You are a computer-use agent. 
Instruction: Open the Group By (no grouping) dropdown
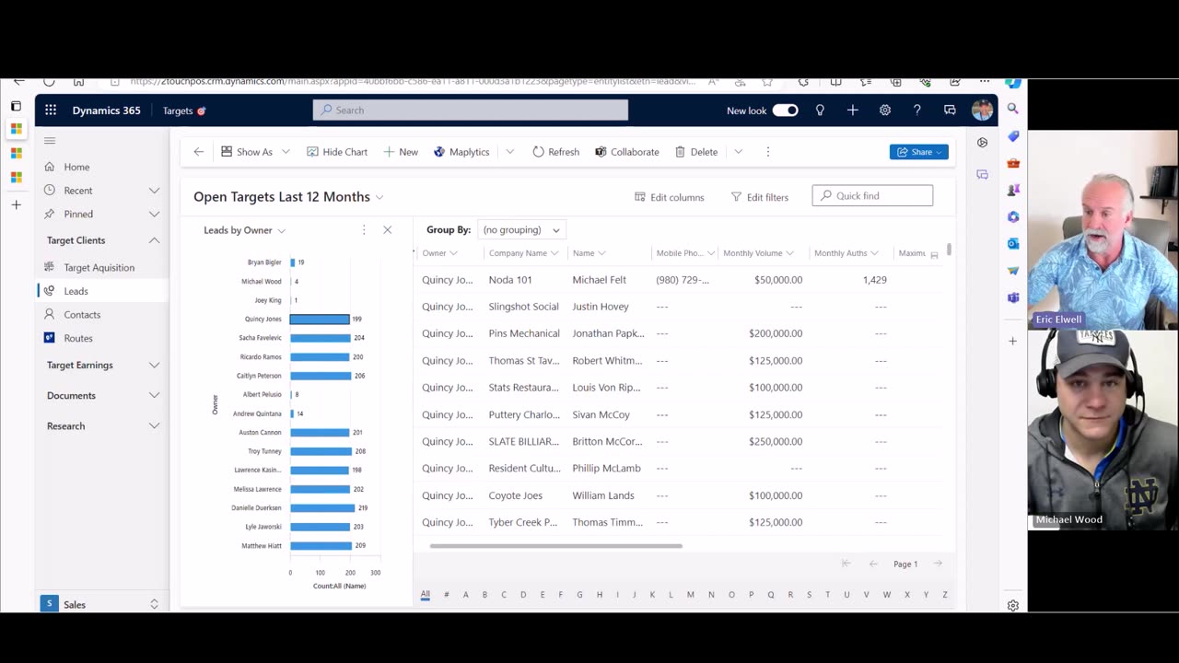(x=521, y=230)
